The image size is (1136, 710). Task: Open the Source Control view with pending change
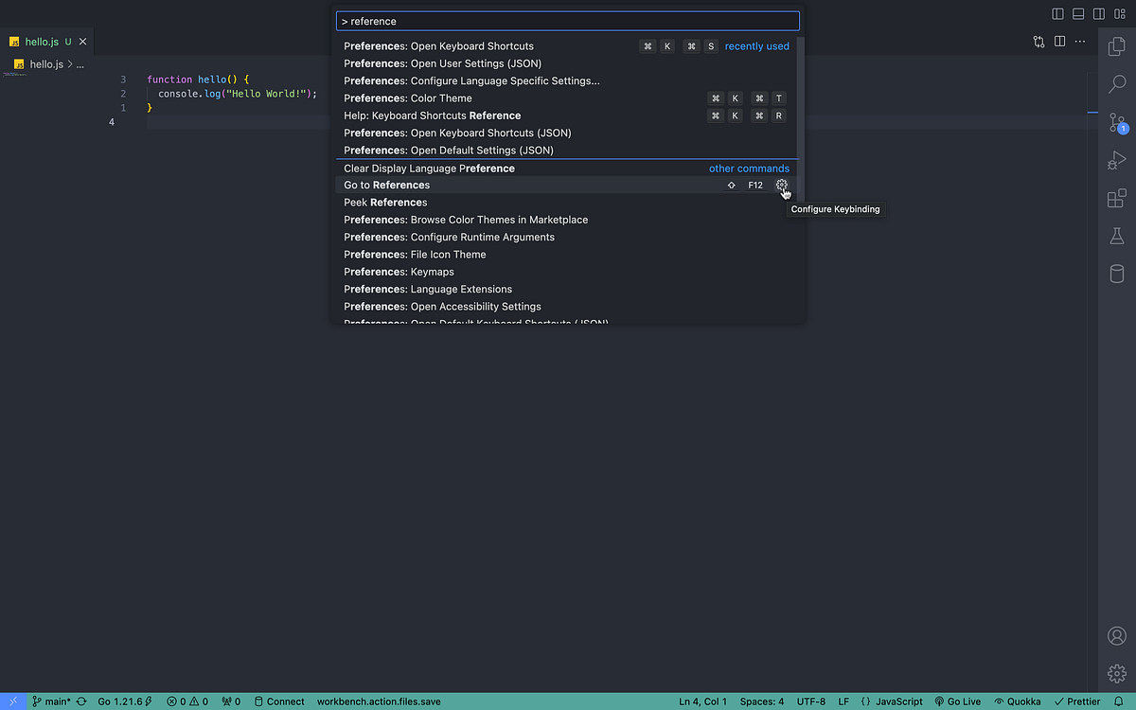1117,123
